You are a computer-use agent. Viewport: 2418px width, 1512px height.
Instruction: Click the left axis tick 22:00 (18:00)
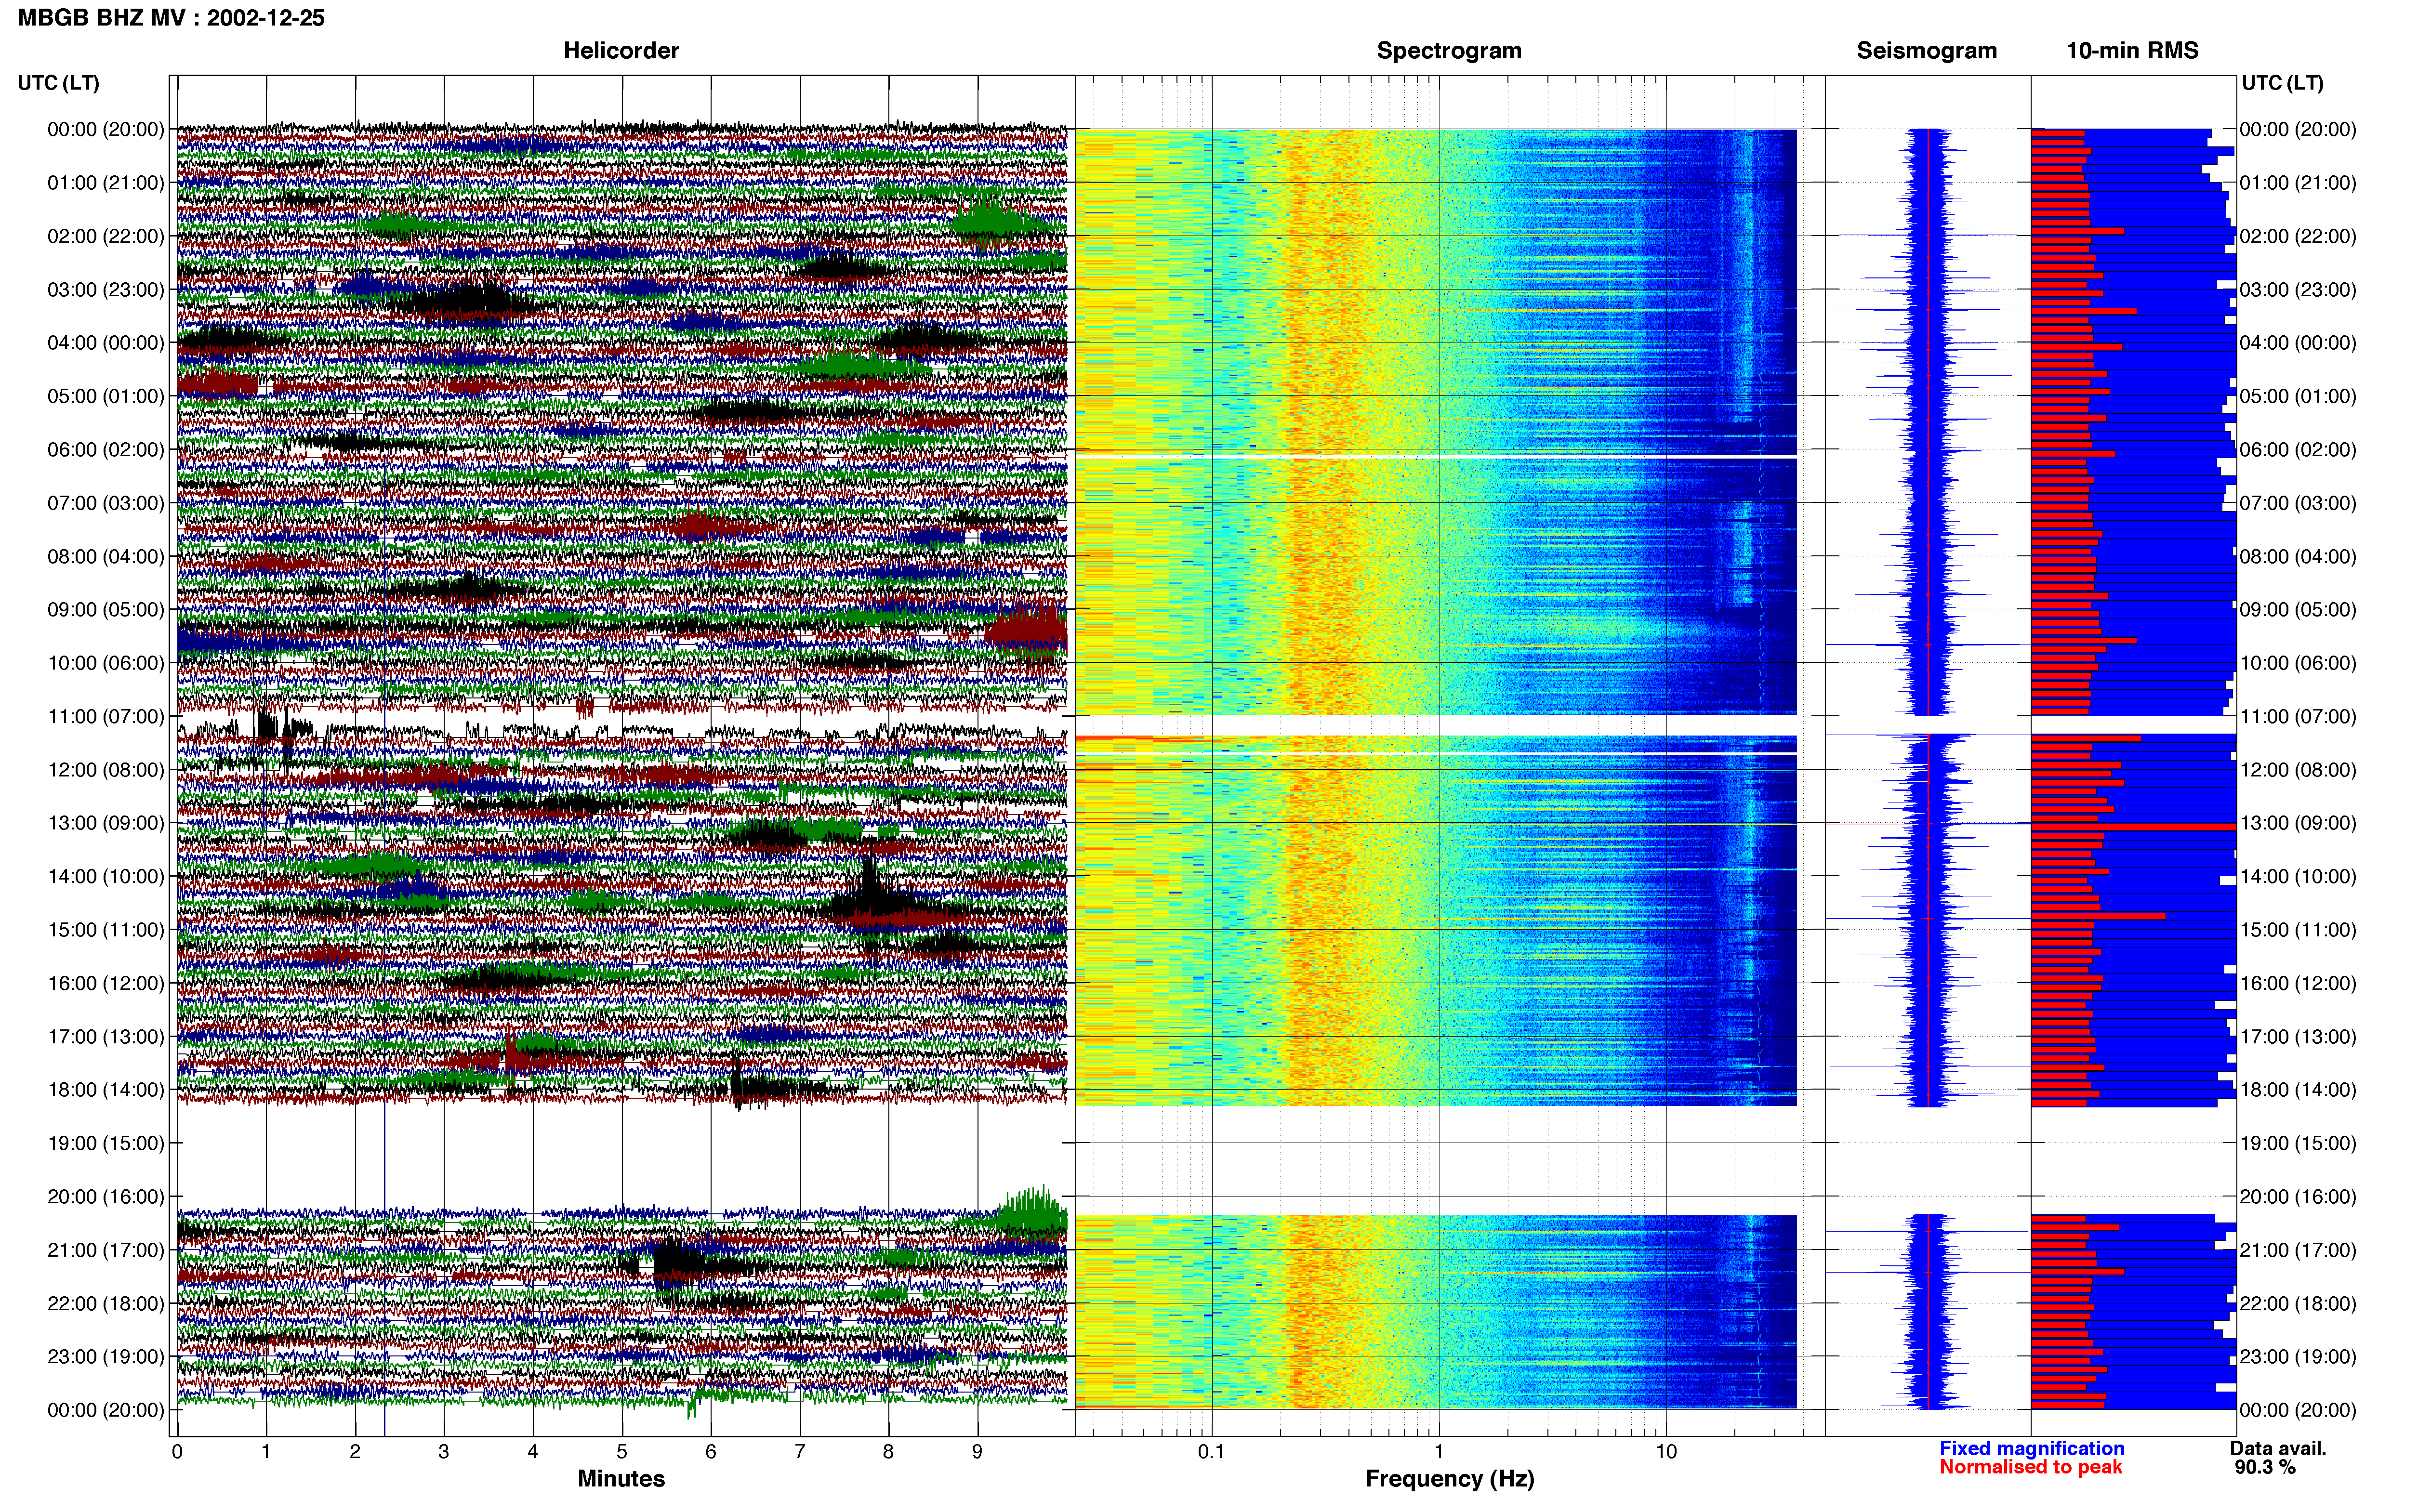(x=106, y=1304)
